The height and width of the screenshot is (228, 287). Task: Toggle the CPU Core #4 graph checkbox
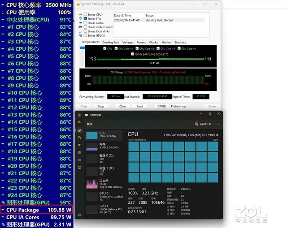179,48
